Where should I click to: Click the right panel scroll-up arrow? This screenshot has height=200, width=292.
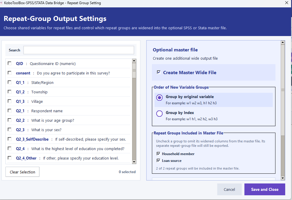[x=283, y=43]
